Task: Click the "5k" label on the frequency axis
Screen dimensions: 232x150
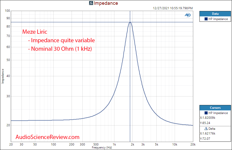Action: click(x=156, y=144)
